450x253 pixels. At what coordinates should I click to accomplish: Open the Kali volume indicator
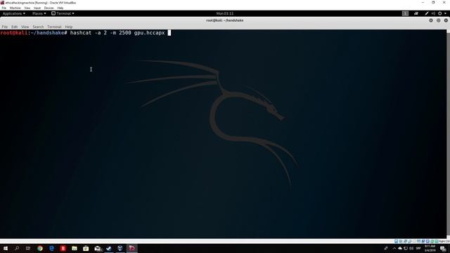pyautogui.click(x=433, y=13)
